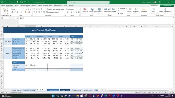This screenshot has height=98, width=175.
Task: Select the Função Média sheet tab
Action: [x=65, y=90]
